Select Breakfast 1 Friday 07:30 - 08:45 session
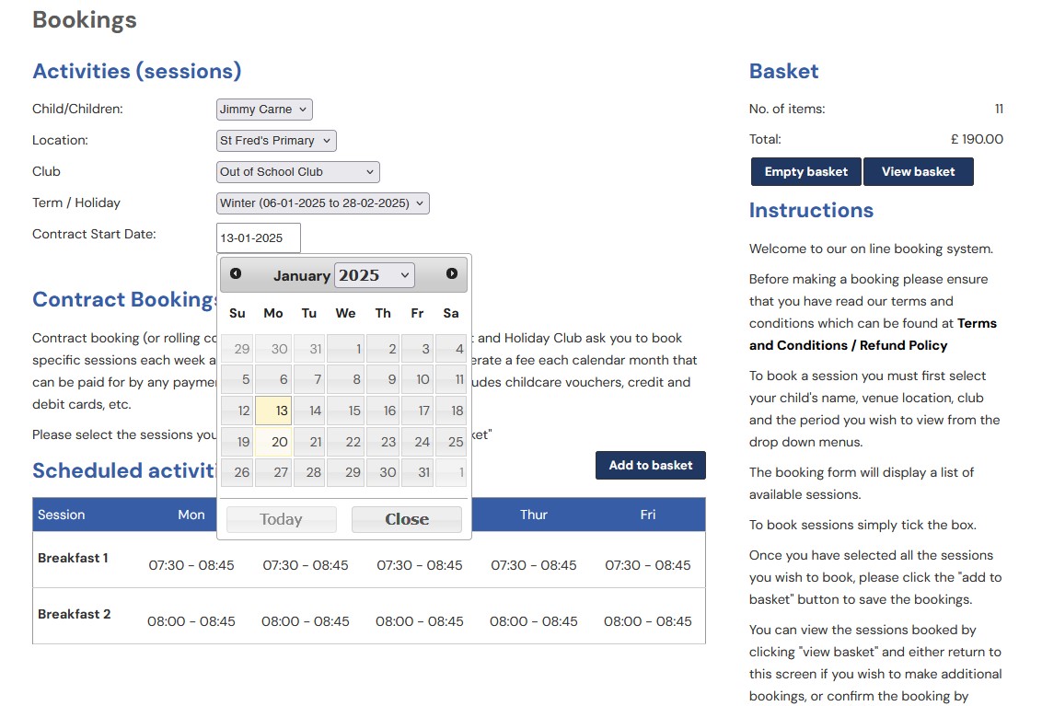 click(647, 565)
